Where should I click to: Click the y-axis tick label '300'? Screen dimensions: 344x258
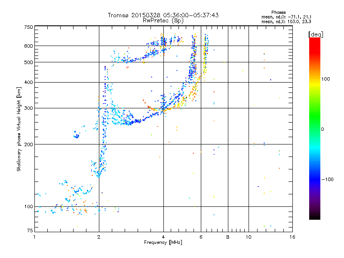coord(28,108)
